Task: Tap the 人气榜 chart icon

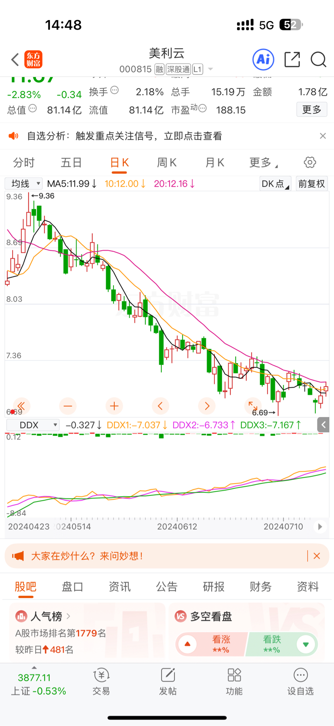Action: point(21,616)
